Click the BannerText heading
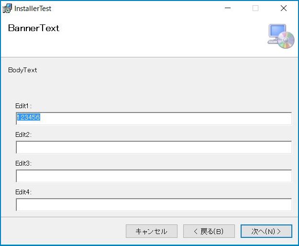The width and height of the screenshot is (299, 246). [x=33, y=28]
